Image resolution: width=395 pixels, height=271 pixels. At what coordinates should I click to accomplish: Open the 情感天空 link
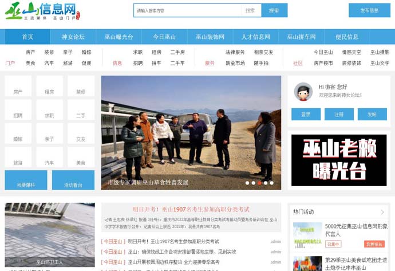click(351, 52)
